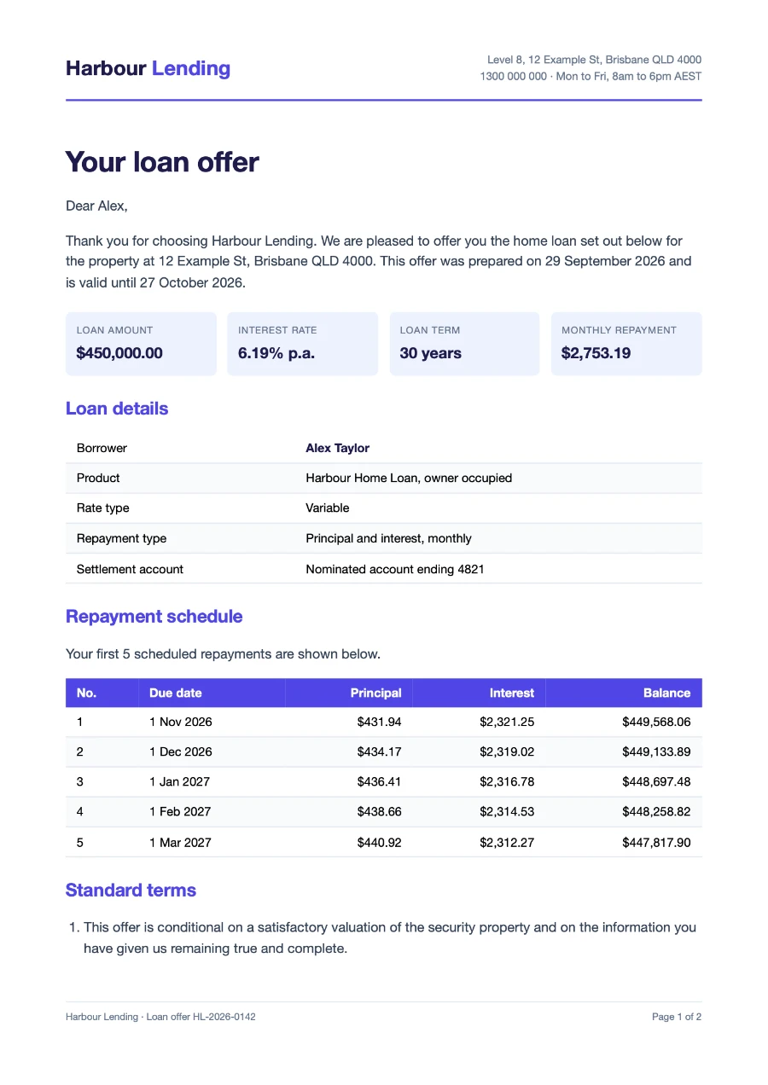Click the interest amount $2,316.78
The image size is (768, 1085).
[507, 781]
